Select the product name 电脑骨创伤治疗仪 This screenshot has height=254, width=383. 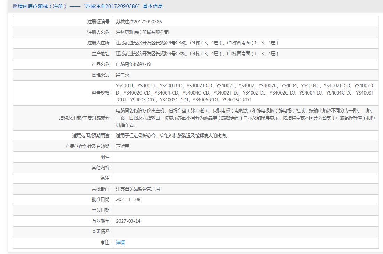[133, 64]
